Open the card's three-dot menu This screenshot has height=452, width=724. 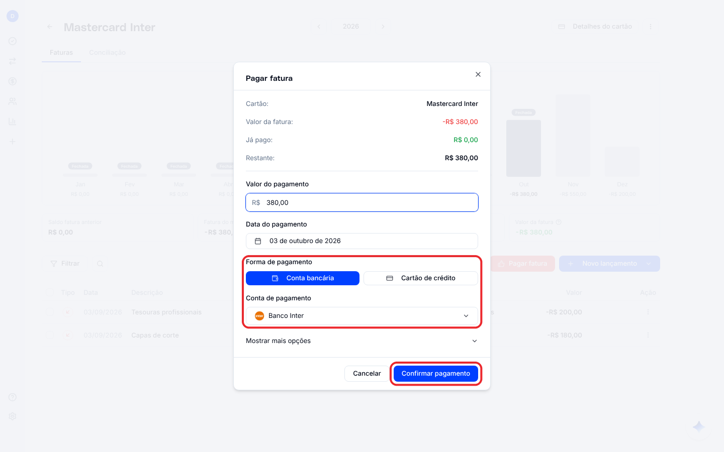pos(651,27)
